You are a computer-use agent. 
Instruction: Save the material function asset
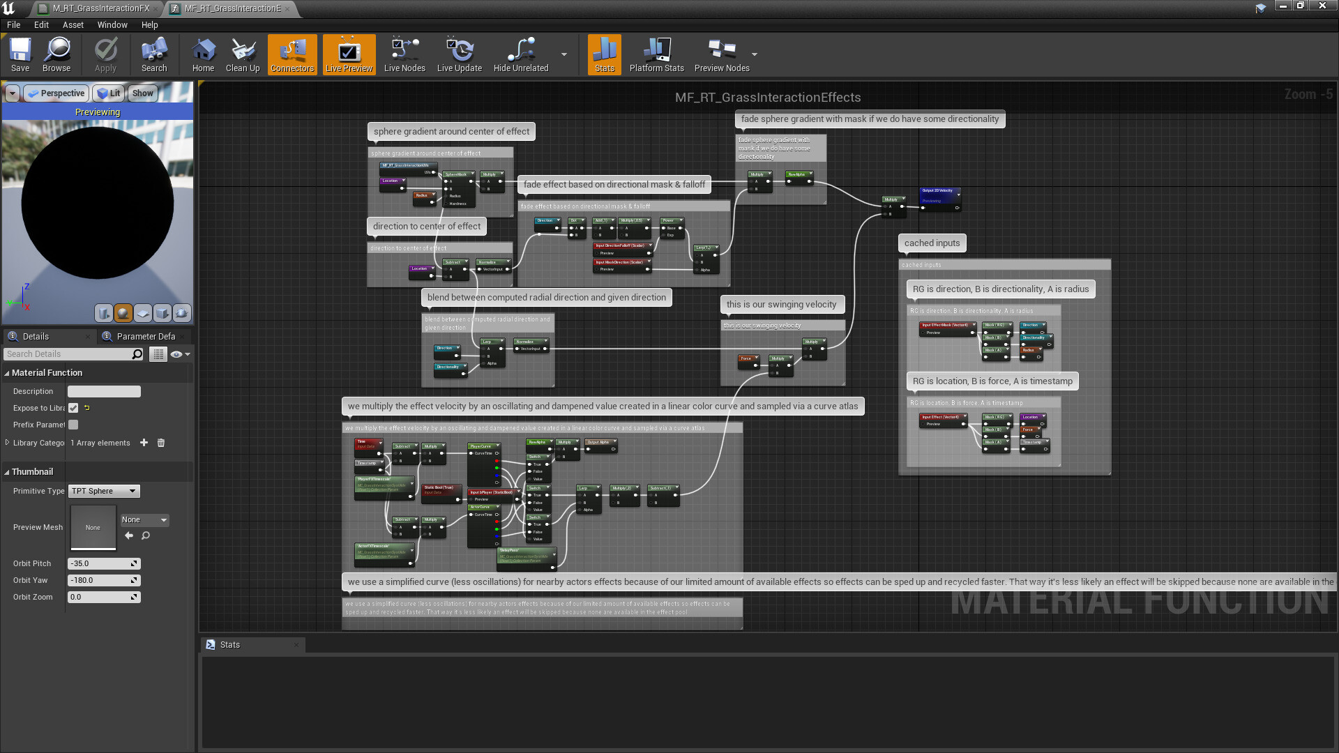pyautogui.click(x=20, y=54)
